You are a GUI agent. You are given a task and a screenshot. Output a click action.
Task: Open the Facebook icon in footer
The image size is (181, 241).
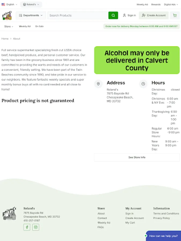coord(27,227)
